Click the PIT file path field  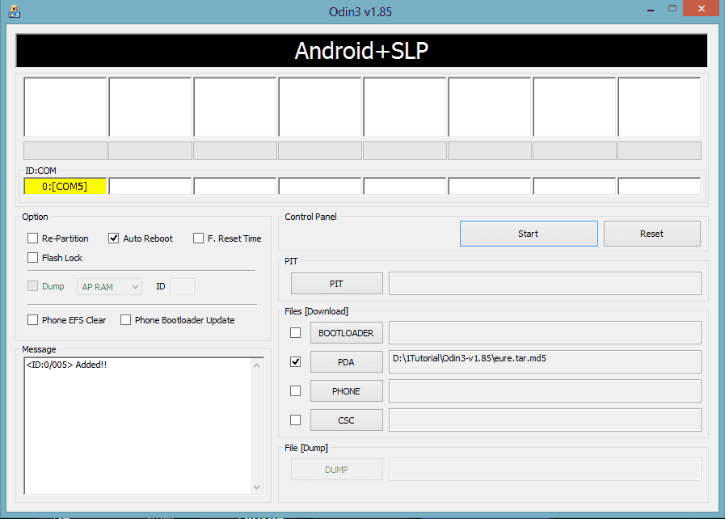(x=545, y=284)
